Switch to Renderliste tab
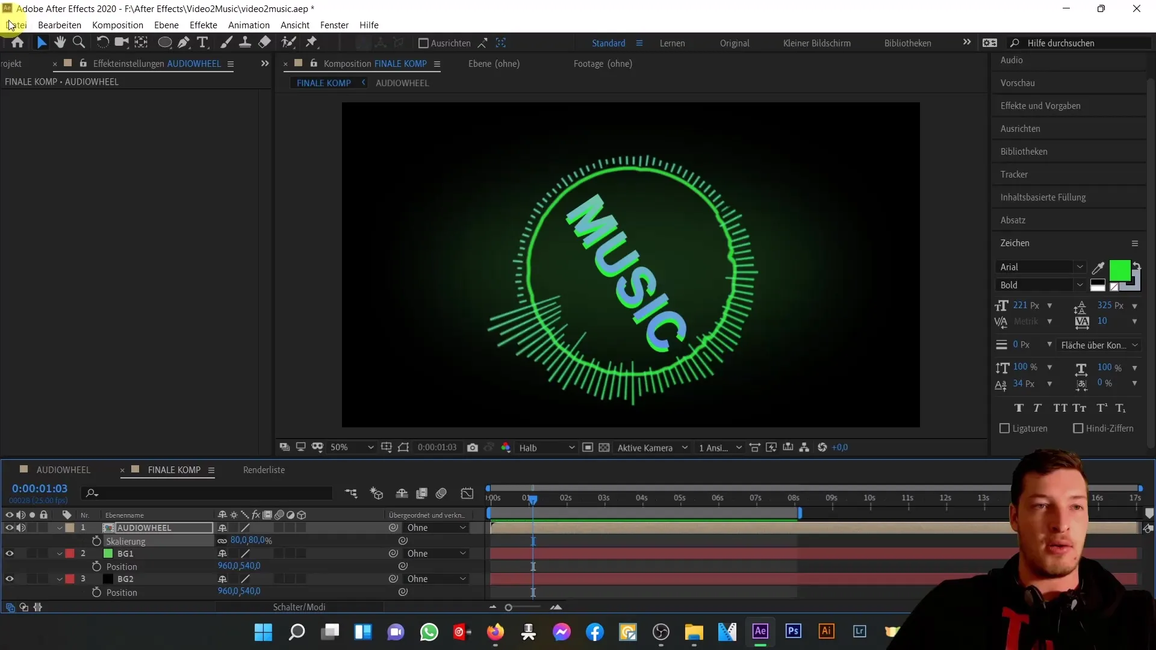Image resolution: width=1156 pixels, height=650 pixels. 264,470
